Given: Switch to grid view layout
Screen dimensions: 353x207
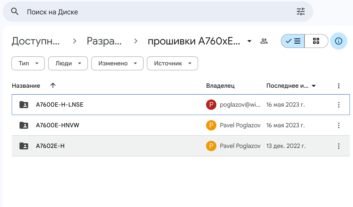Looking at the screenshot, I should pos(316,41).
